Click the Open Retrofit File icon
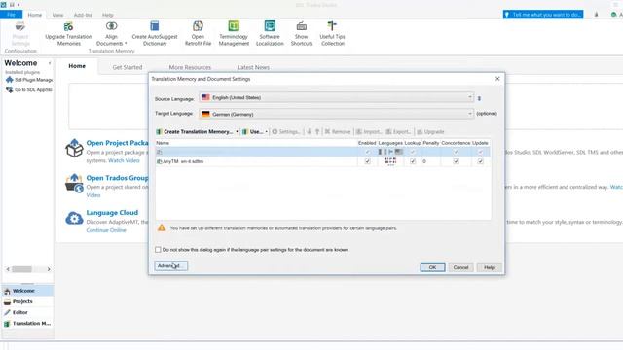The height and width of the screenshot is (350, 623). (198, 26)
